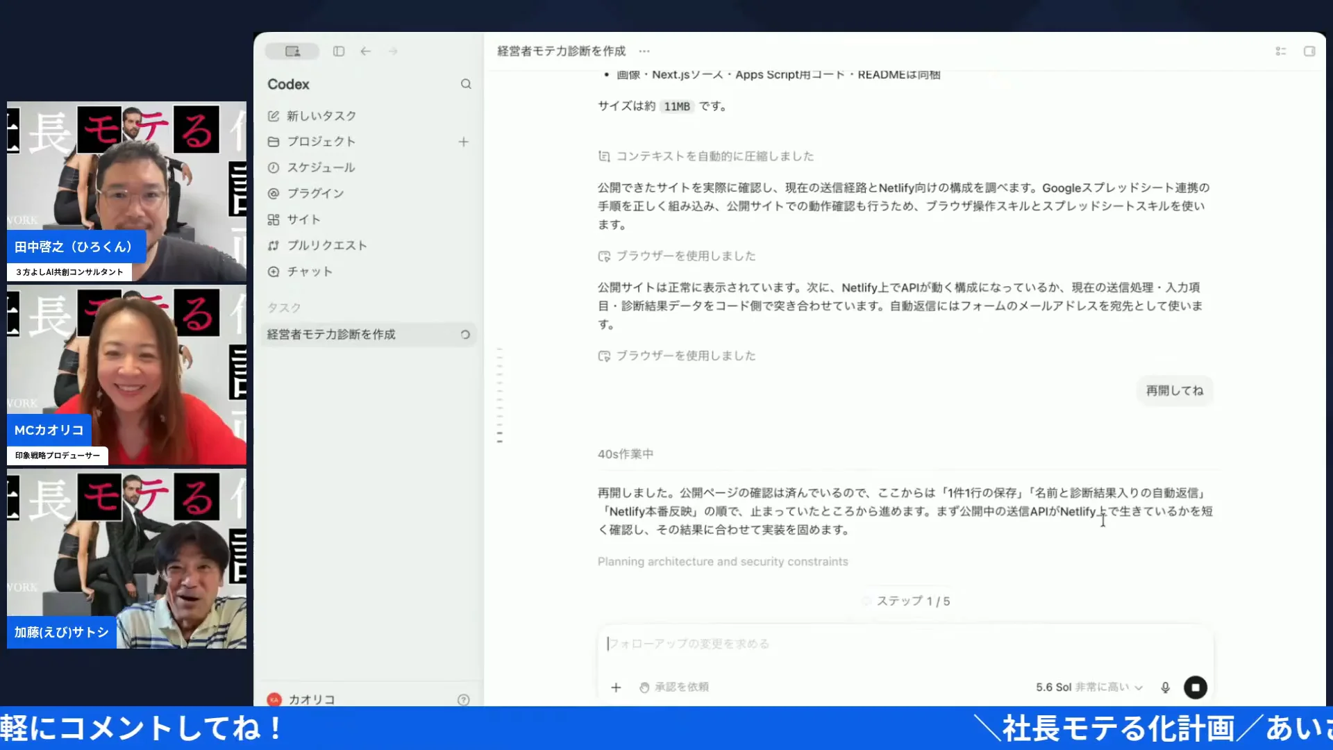Viewport: 1333px width, 750px height.
Task: Toggle the sidebar panel icon
Action: click(339, 51)
